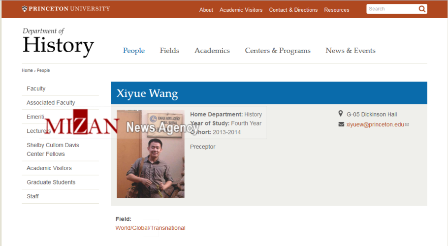Click the search magnifier icon
The width and height of the screenshot is (448, 246).
coord(422,9)
